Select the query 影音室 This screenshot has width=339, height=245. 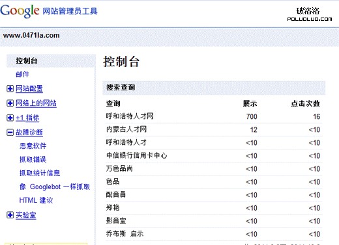pyautogui.click(x=116, y=220)
